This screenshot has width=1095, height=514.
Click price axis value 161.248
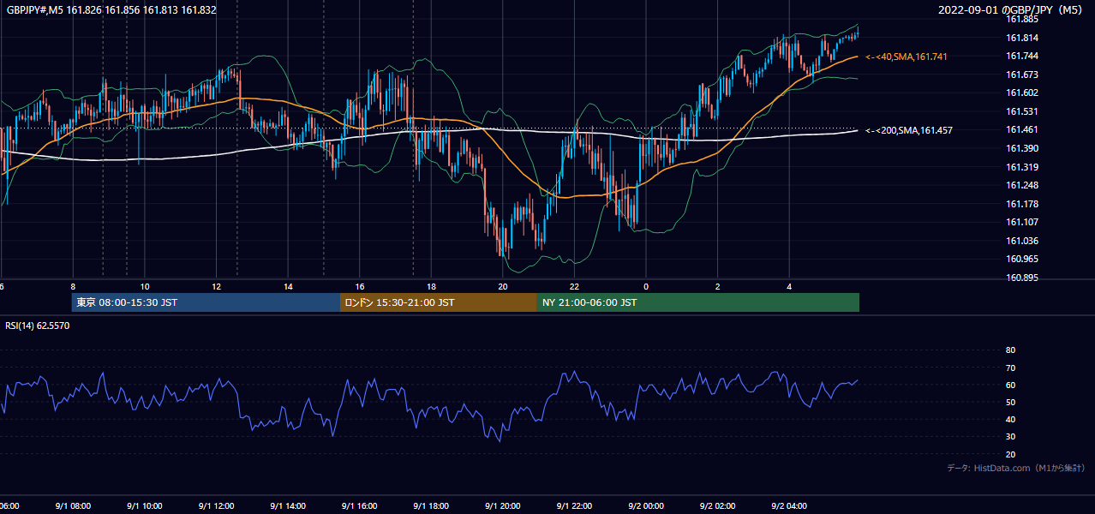tap(1022, 185)
